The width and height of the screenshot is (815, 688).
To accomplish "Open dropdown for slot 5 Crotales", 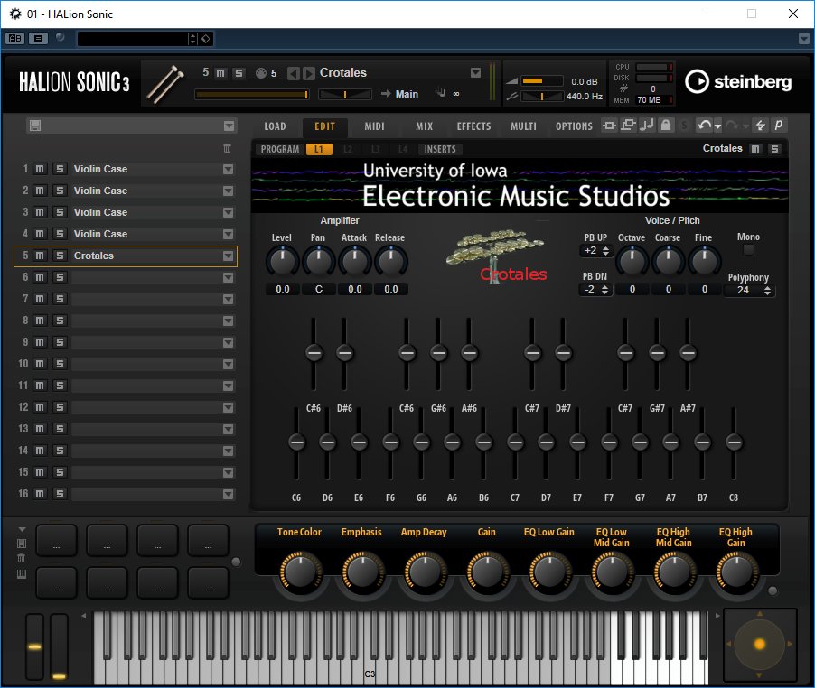I will 229,256.
